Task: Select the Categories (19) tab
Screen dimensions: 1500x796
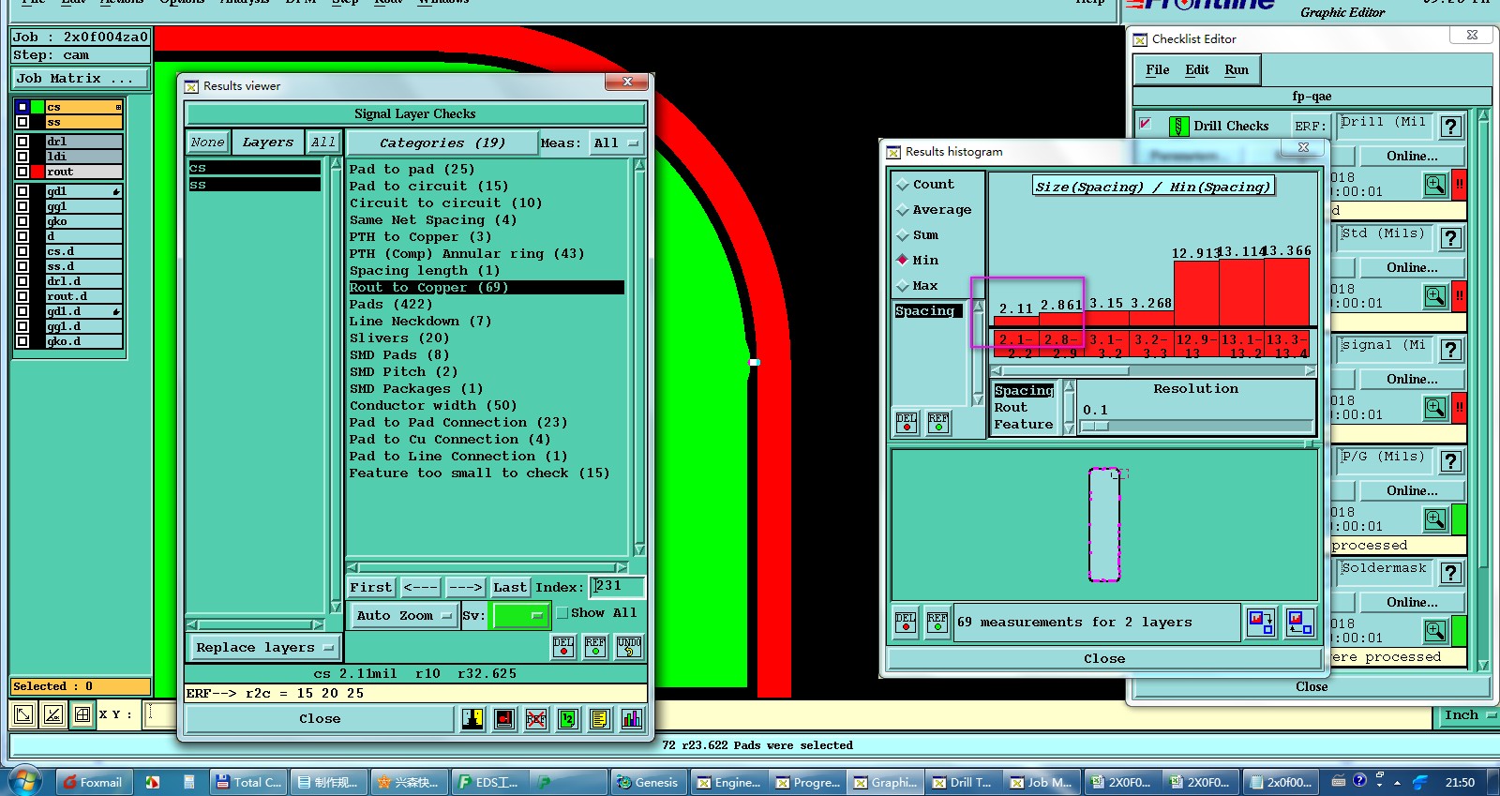Action: 442,143
